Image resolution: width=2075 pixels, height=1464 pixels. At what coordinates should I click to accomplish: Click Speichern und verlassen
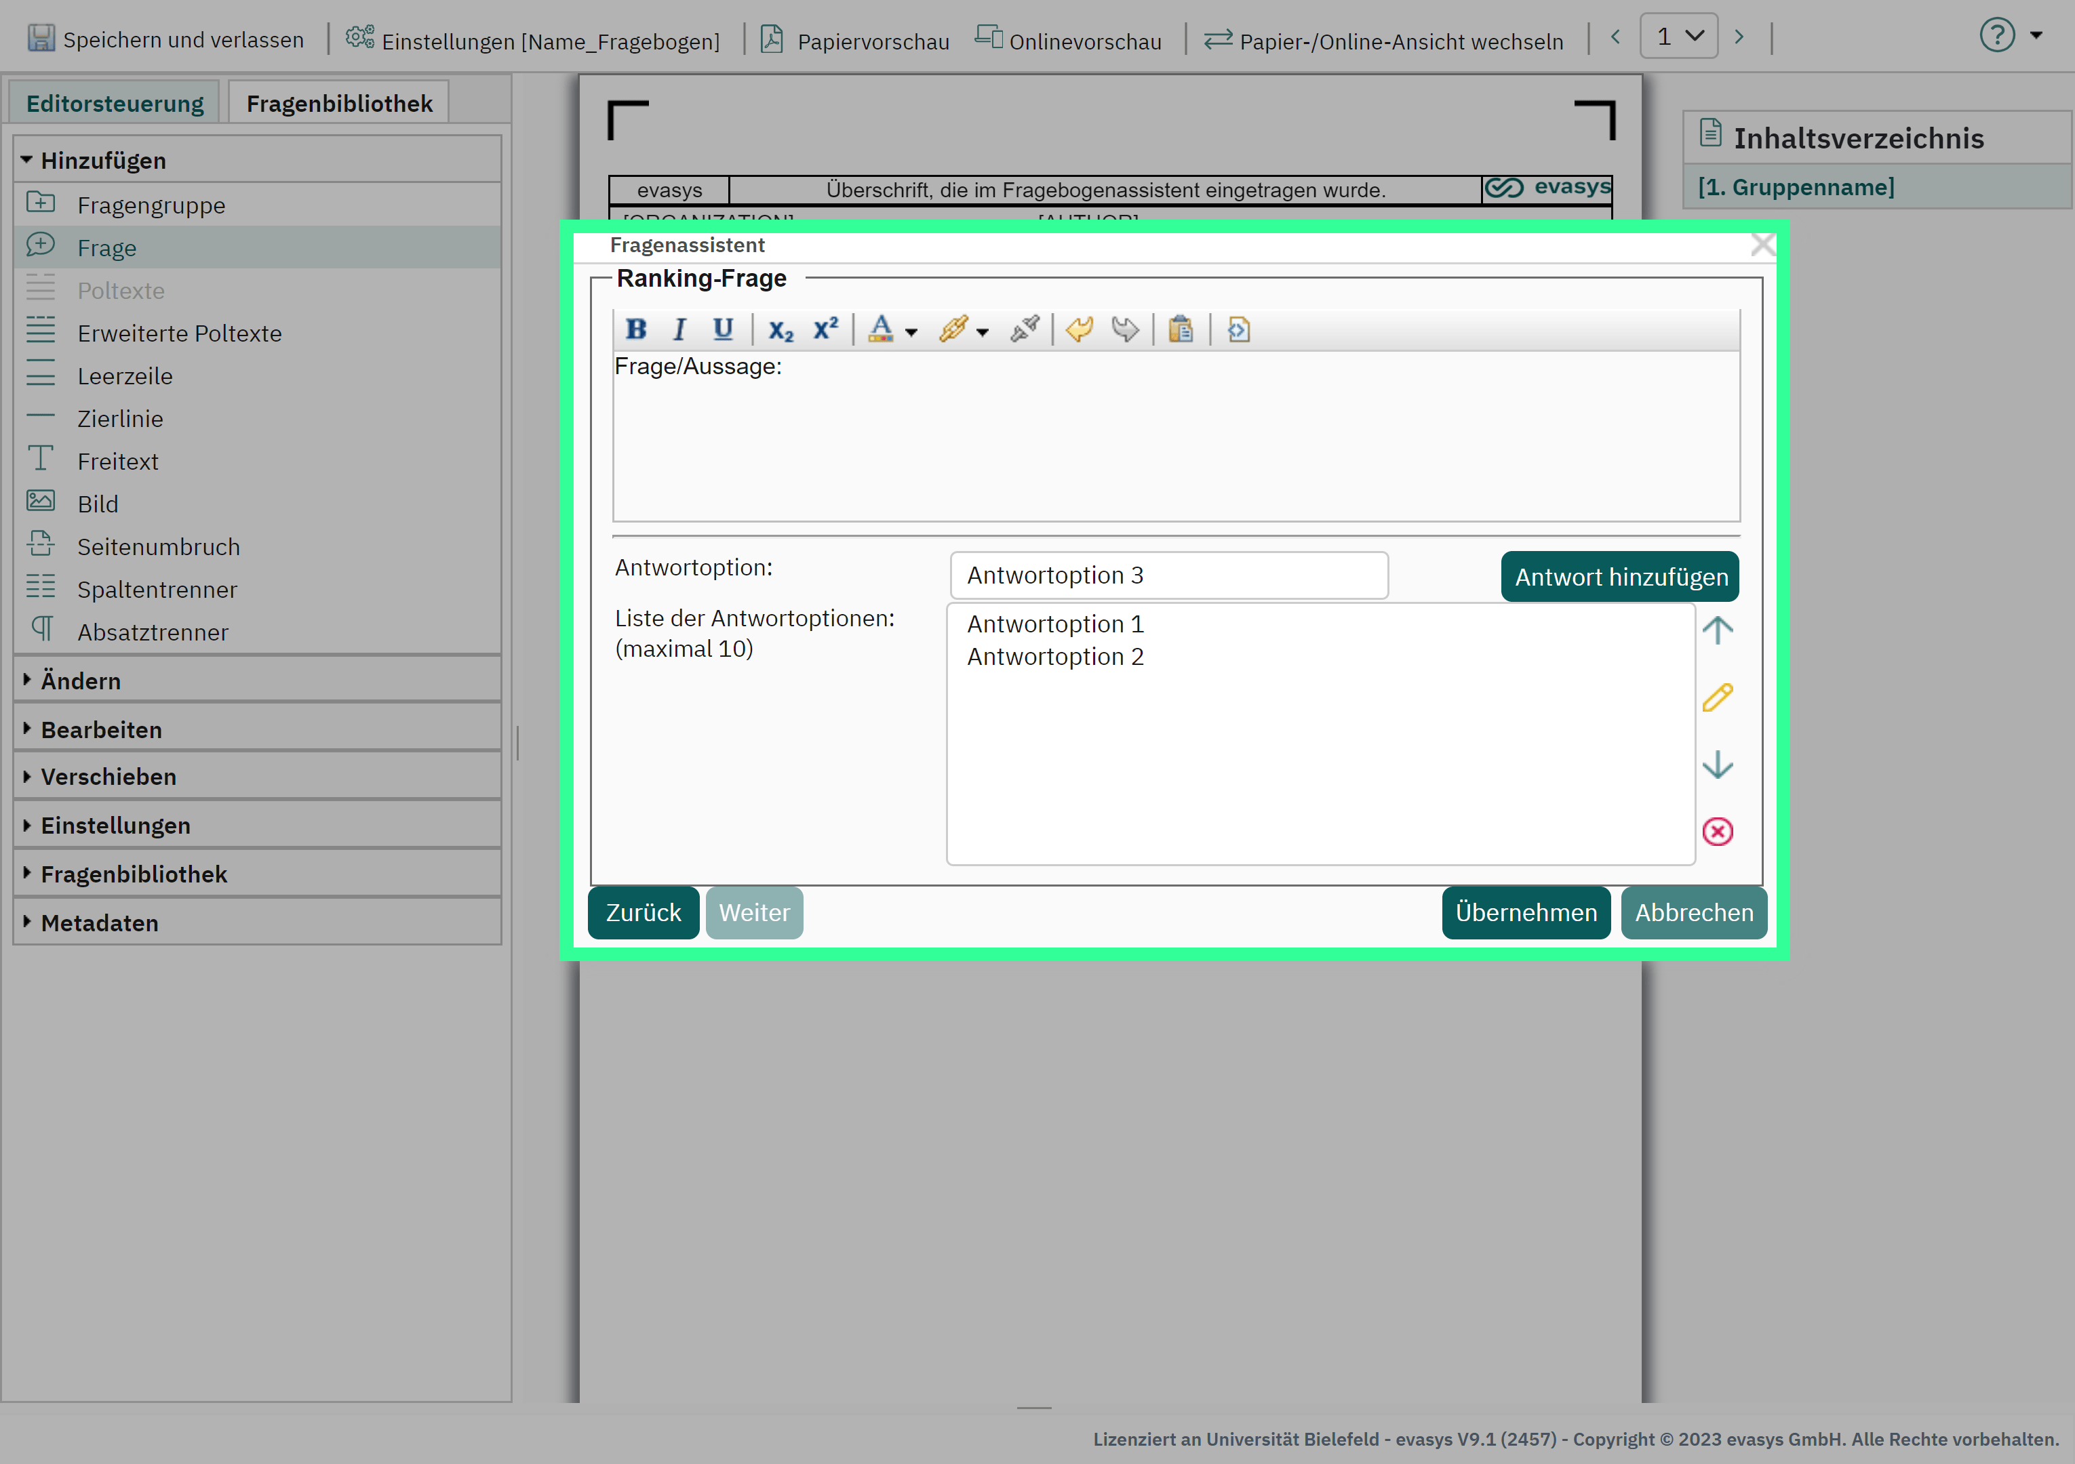[166, 39]
